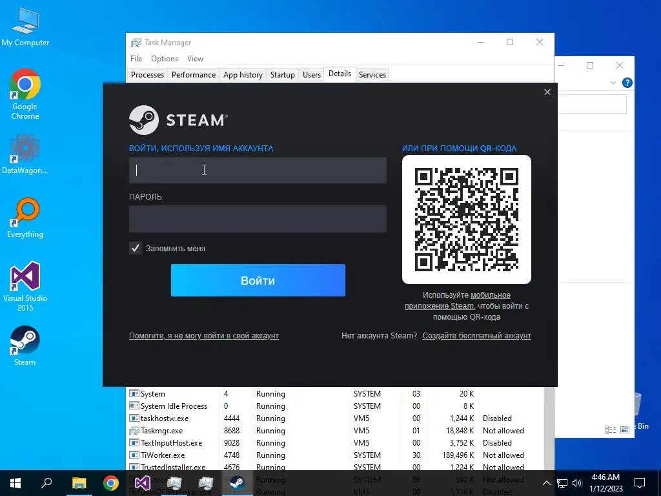The height and width of the screenshot is (496, 661).
Task: Select the System process row
Action: [335, 393]
